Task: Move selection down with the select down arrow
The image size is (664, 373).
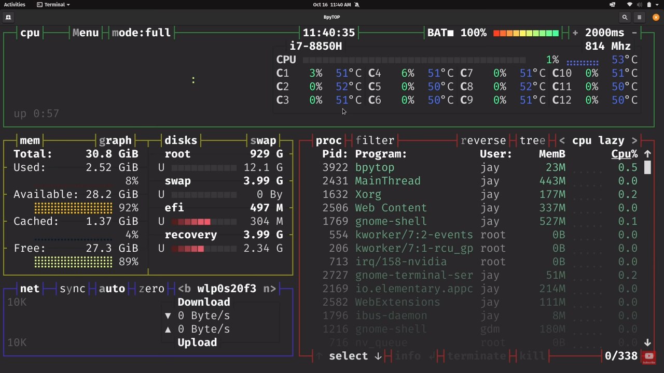Action: coord(378,356)
